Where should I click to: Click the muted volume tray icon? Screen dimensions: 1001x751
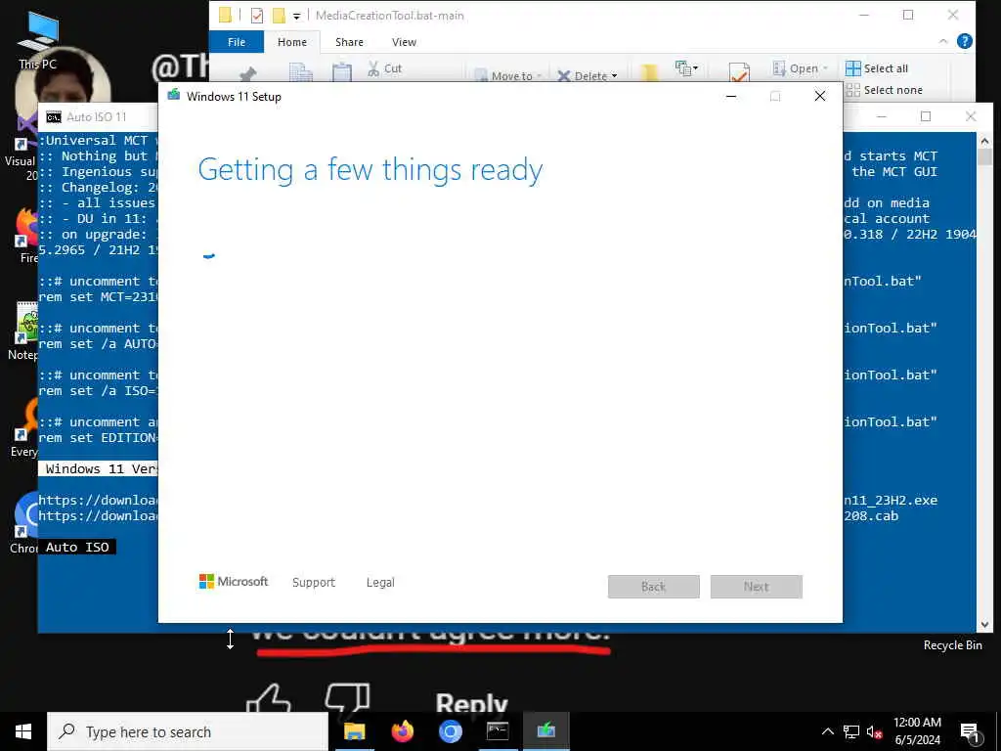(x=874, y=731)
